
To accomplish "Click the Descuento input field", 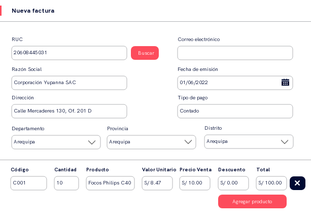I will (x=233, y=183).
